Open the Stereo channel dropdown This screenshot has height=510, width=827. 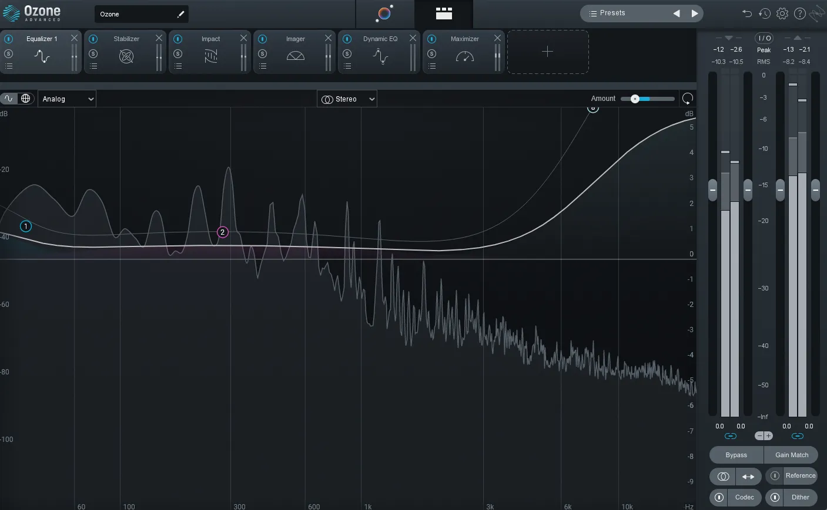click(347, 99)
